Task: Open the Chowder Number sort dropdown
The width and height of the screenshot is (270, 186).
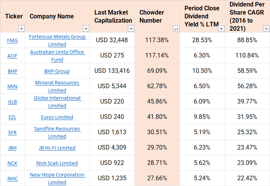Action: (176, 29)
